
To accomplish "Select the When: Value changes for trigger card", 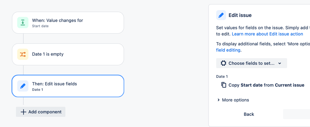I will [x=68, y=23].
